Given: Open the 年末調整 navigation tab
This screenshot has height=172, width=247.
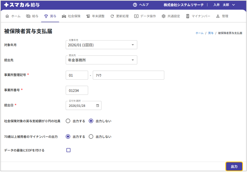Looking at the screenshot, I should pos(95,16).
